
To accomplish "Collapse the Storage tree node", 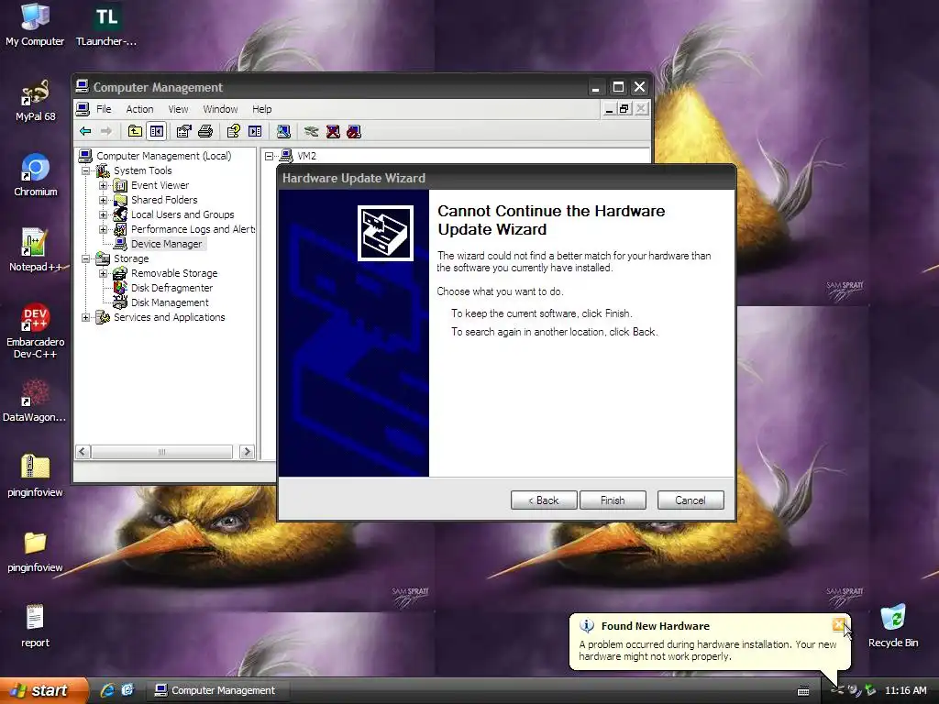I will click(85, 258).
